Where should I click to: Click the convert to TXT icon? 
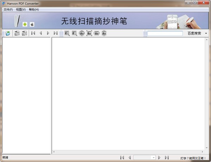coord(24,33)
